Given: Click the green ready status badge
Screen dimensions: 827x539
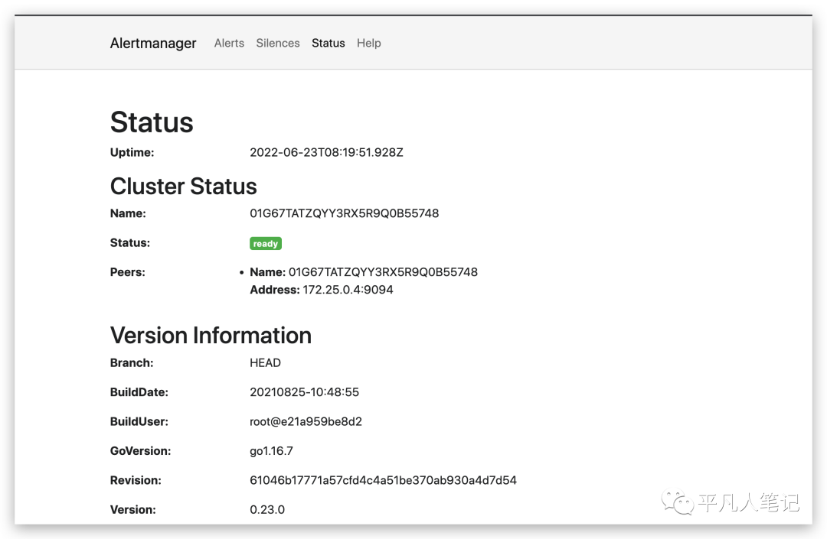Looking at the screenshot, I should pos(266,244).
